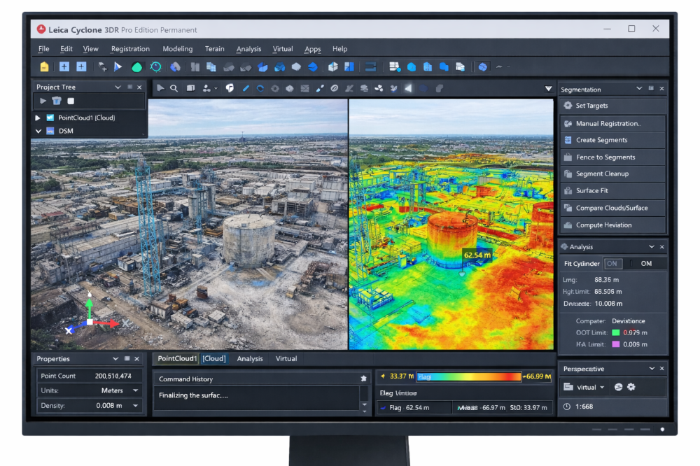Click the pin icon in Command History
The height and width of the screenshot is (466, 700).
click(x=363, y=379)
